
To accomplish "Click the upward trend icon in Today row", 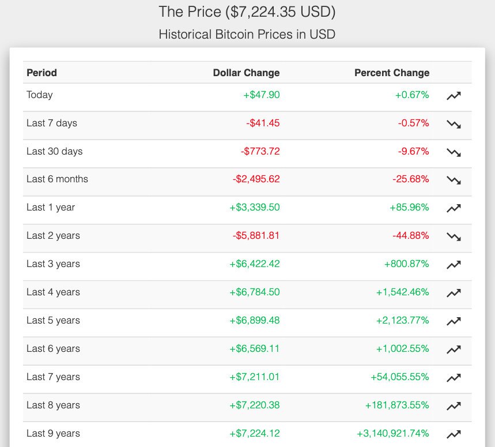I will 454,96.
